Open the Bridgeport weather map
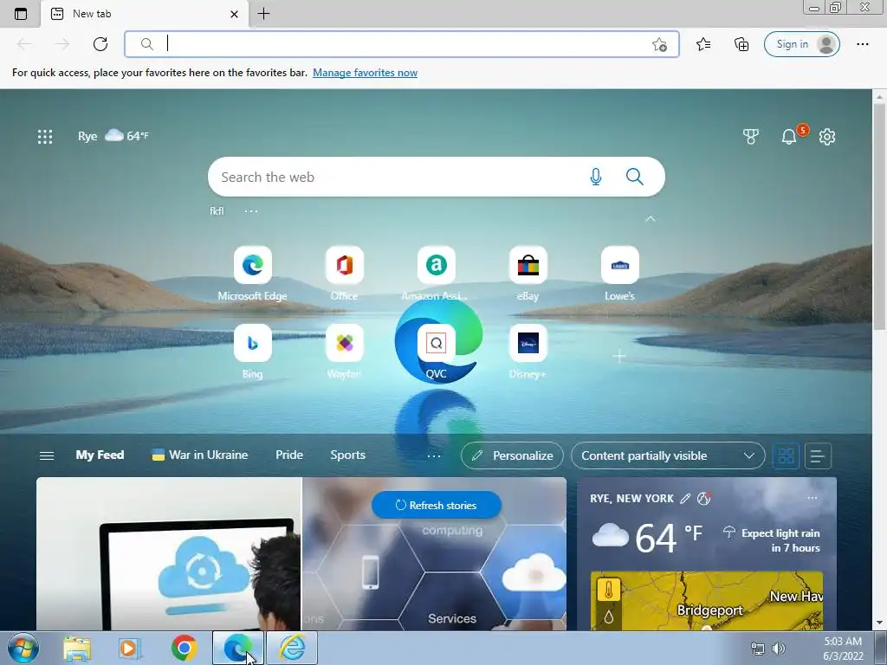The height and width of the screenshot is (665, 887). [x=707, y=601]
